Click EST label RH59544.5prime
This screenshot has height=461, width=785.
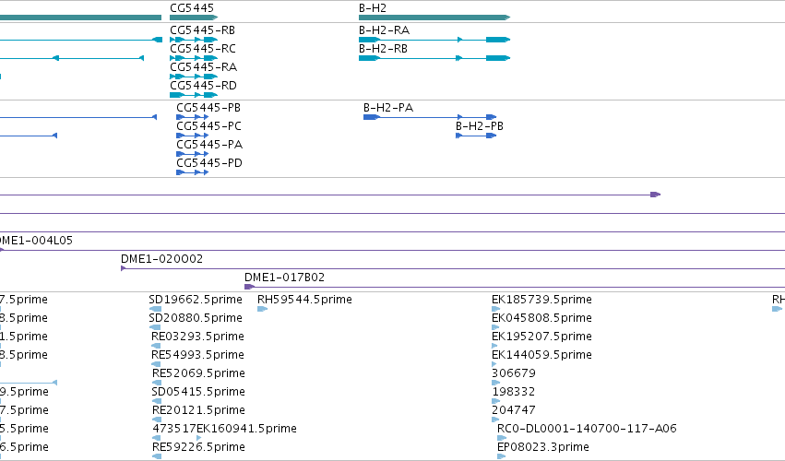point(304,300)
